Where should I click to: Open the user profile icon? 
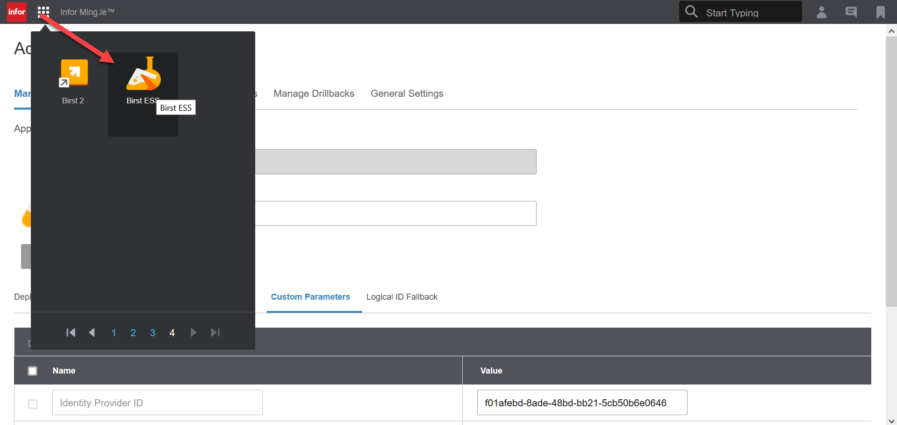pyautogui.click(x=821, y=12)
